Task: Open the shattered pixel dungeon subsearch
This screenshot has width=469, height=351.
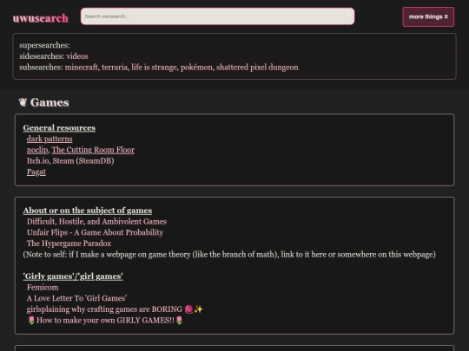Action: pyautogui.click(x=257, y=67)
